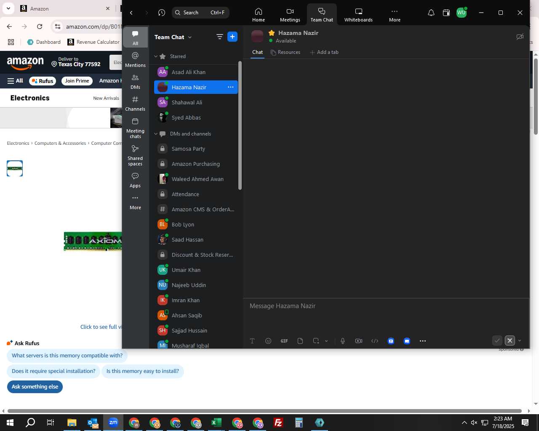The image size is (539, 431).
Task: Open Excel from Windows taskbar
Action: pyautogui.click(x=216, y=423)
